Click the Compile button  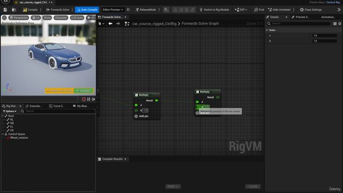(30, 10)
